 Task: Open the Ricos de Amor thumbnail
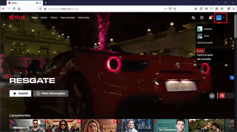tap(99, 125)
